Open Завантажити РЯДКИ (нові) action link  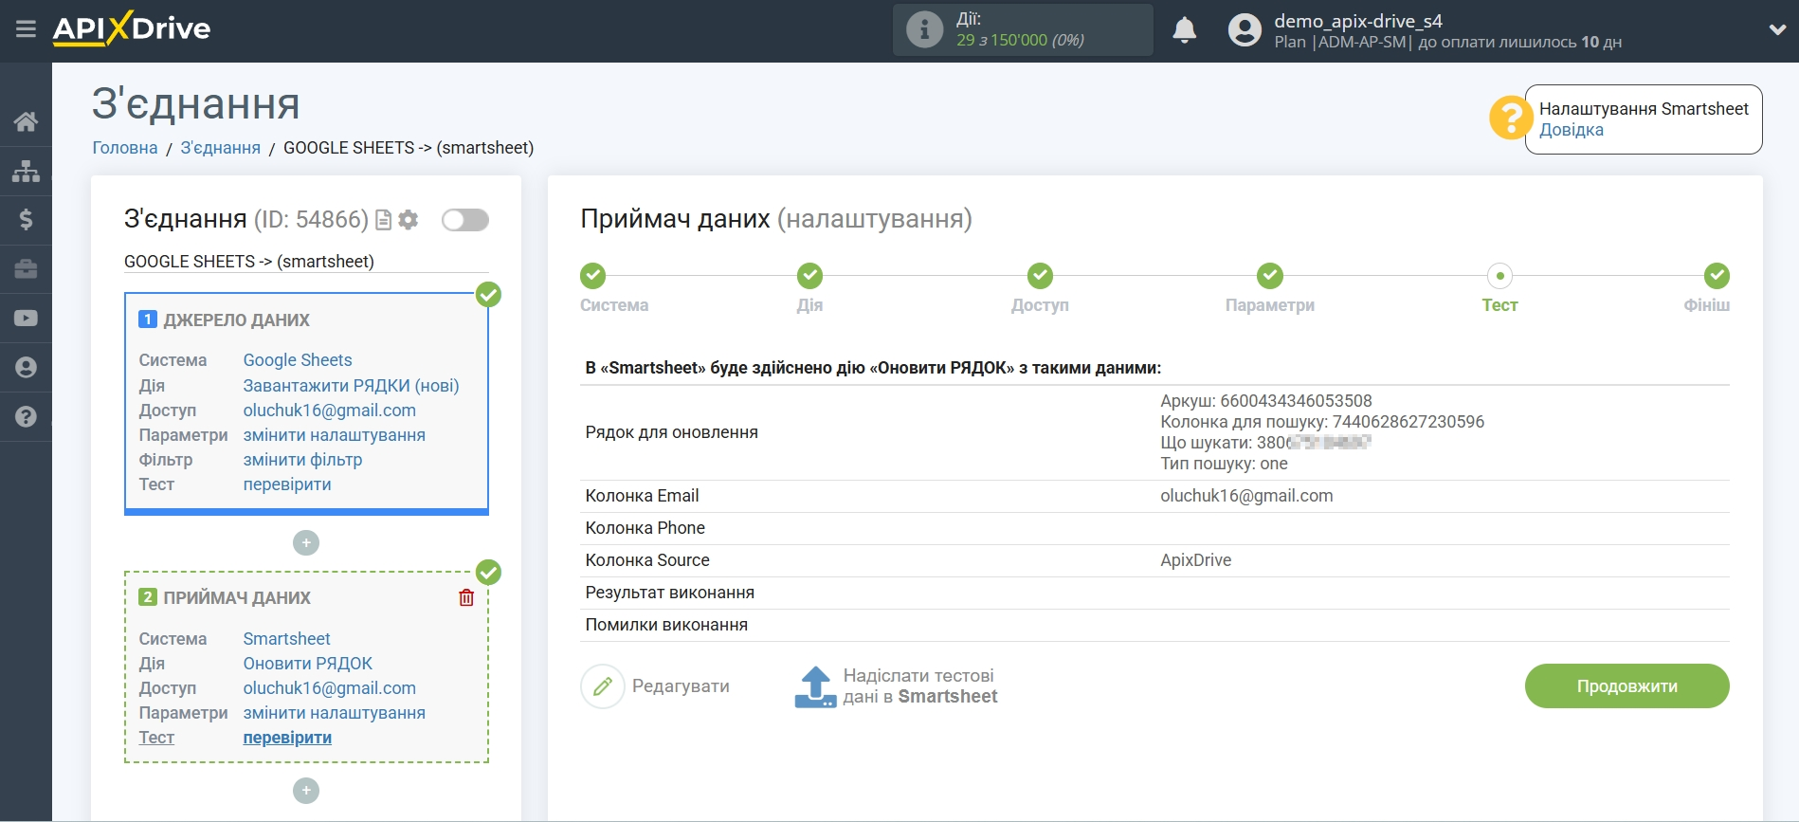[x=351, y=386]
